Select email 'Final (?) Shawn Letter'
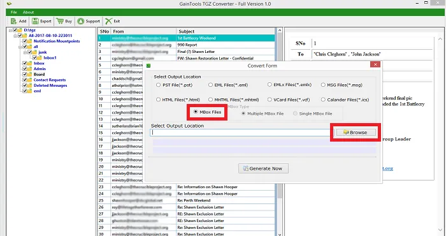The image size is (446, 236). pyautogui.click(x=186, y=52)
